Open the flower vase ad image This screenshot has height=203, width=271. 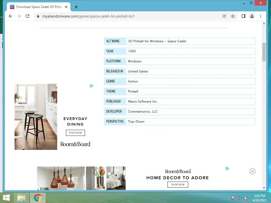click(x=96, y=178)
